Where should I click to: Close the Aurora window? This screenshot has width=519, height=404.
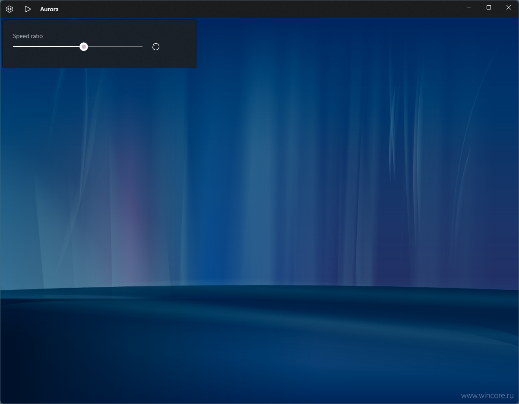coord(509,7)
